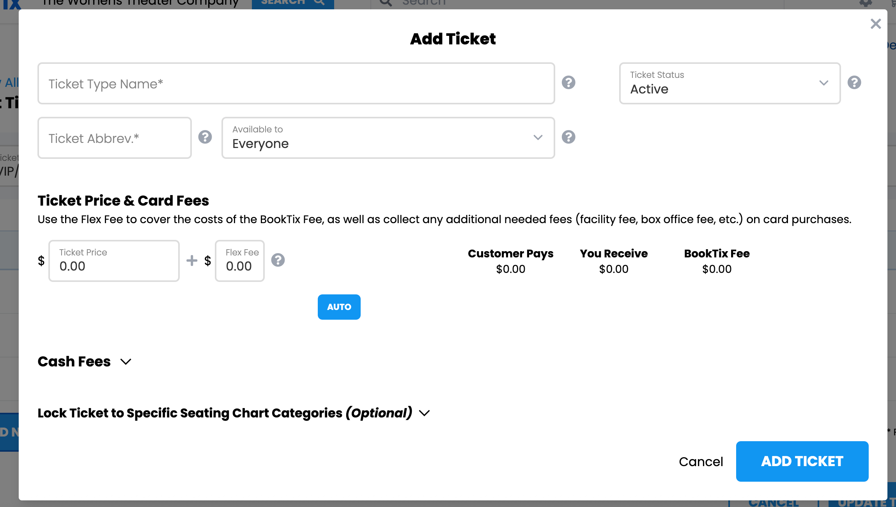Focus the Ticket Abbrev. field
896x507 pixels.
115,138
